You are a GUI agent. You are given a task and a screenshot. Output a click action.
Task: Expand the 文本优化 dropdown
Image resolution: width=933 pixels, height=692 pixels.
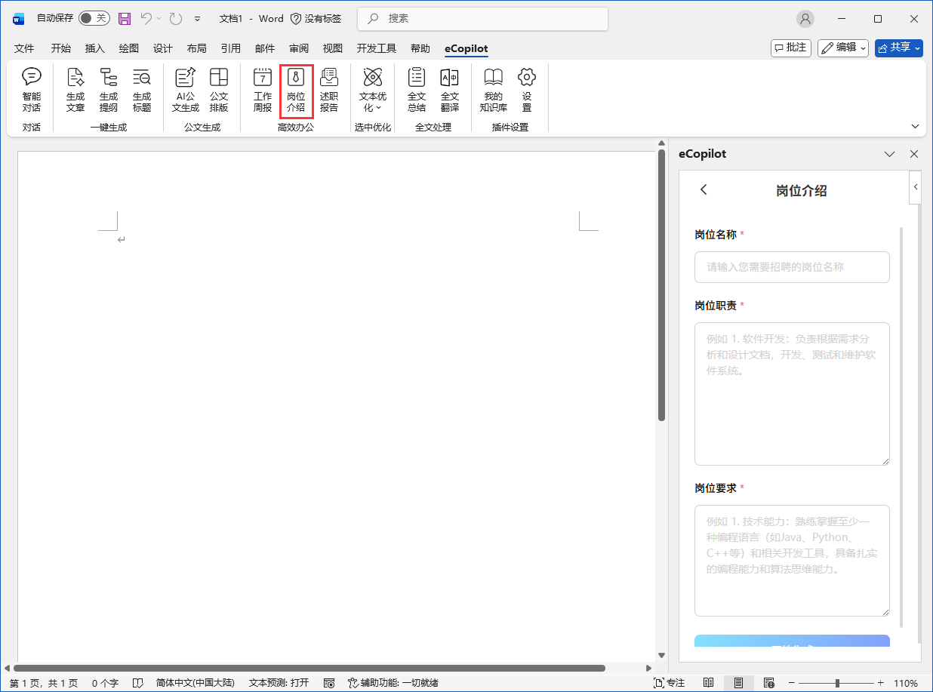[x=373, y=101]
